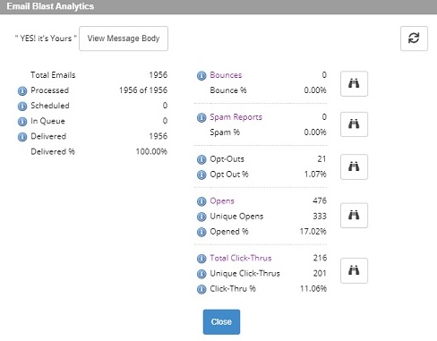
Task: Click info icon beside Unique Opens
Action: pyautogui.click(x=201, y=217)
